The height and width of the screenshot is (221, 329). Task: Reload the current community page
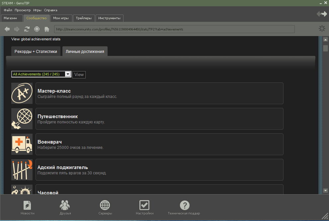(27, 29)
